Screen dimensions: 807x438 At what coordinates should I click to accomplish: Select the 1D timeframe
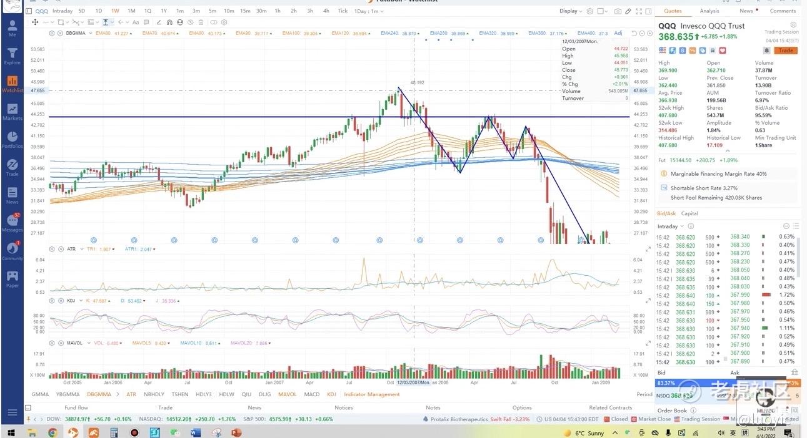(99, 11)
